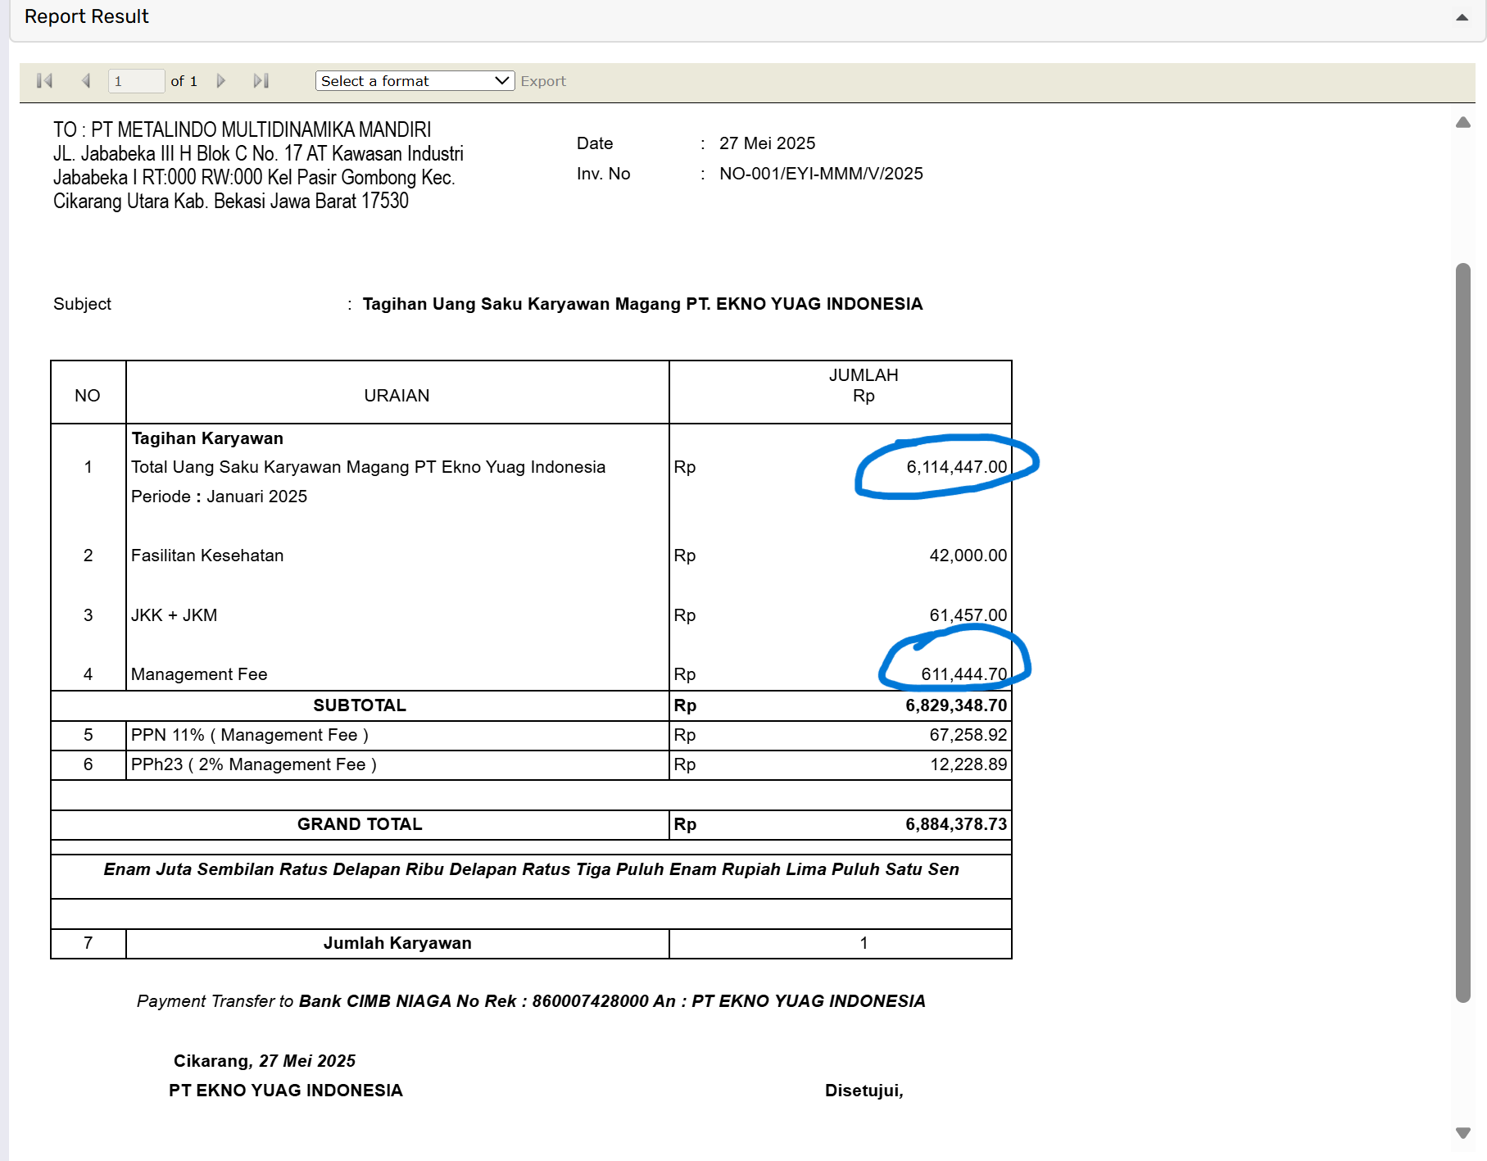Focus the current page number field
Image resolution: width=1487 pixels, height=1161 pixels.
click(136, 81)
